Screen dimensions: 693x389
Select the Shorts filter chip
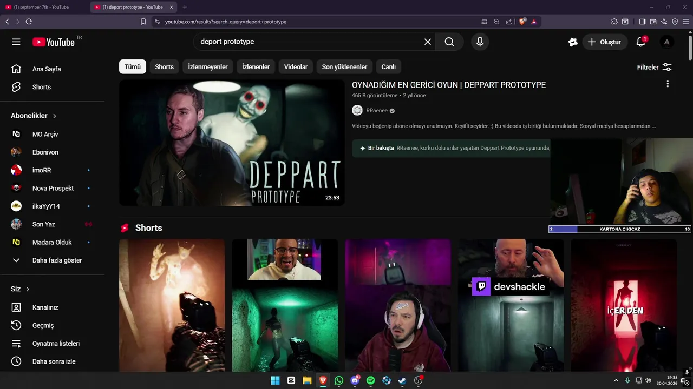(x=165, y=67)
